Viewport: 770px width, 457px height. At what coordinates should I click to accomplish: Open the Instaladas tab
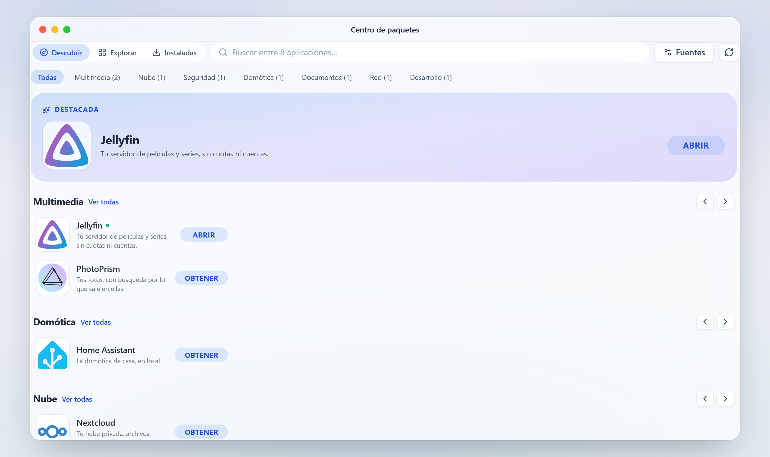click(174, 52)
